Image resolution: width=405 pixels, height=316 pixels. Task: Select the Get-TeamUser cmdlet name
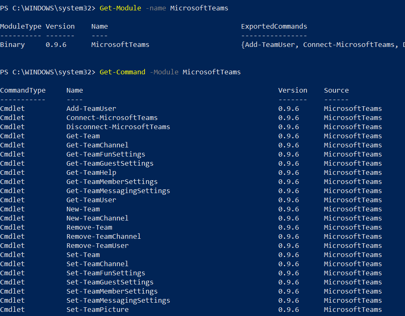tap(91, 200)
